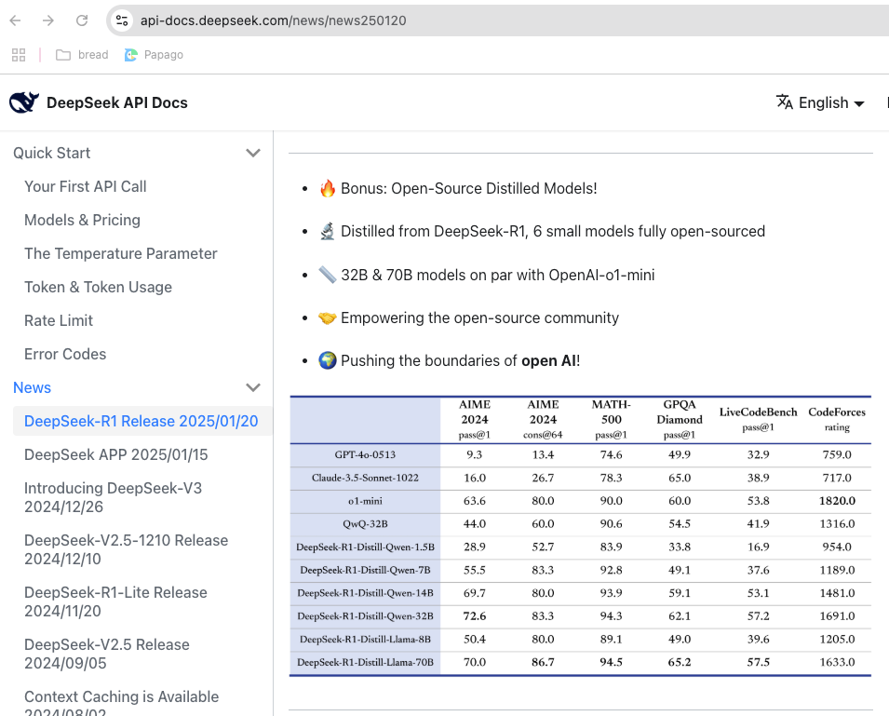The image size is (889, 716).
Task: Click the microscope emoji beside Distilled line
Action: coord(327,231)
